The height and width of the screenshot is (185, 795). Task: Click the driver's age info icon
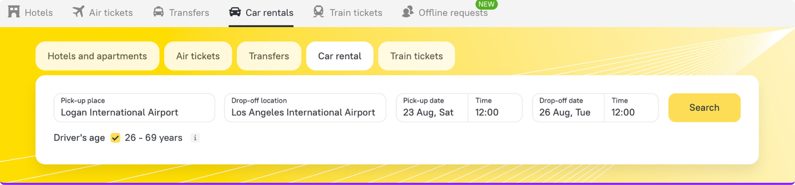pos(195,138)
